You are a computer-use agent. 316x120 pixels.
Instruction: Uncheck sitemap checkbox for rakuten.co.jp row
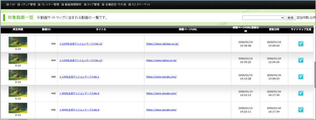(301, 44)
